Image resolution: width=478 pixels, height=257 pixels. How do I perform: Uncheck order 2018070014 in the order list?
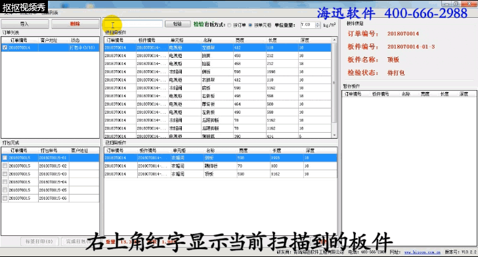point(5,47)
